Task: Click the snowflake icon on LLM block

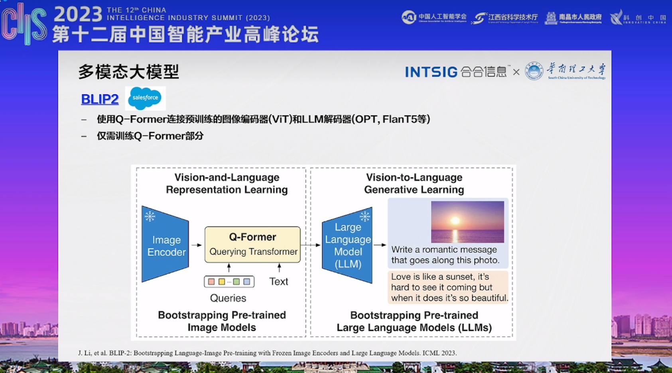Action: click(x=365, y=216)
